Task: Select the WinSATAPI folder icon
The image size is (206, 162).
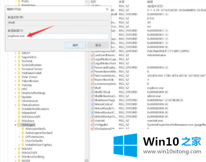Action: [x=19, y=153]
